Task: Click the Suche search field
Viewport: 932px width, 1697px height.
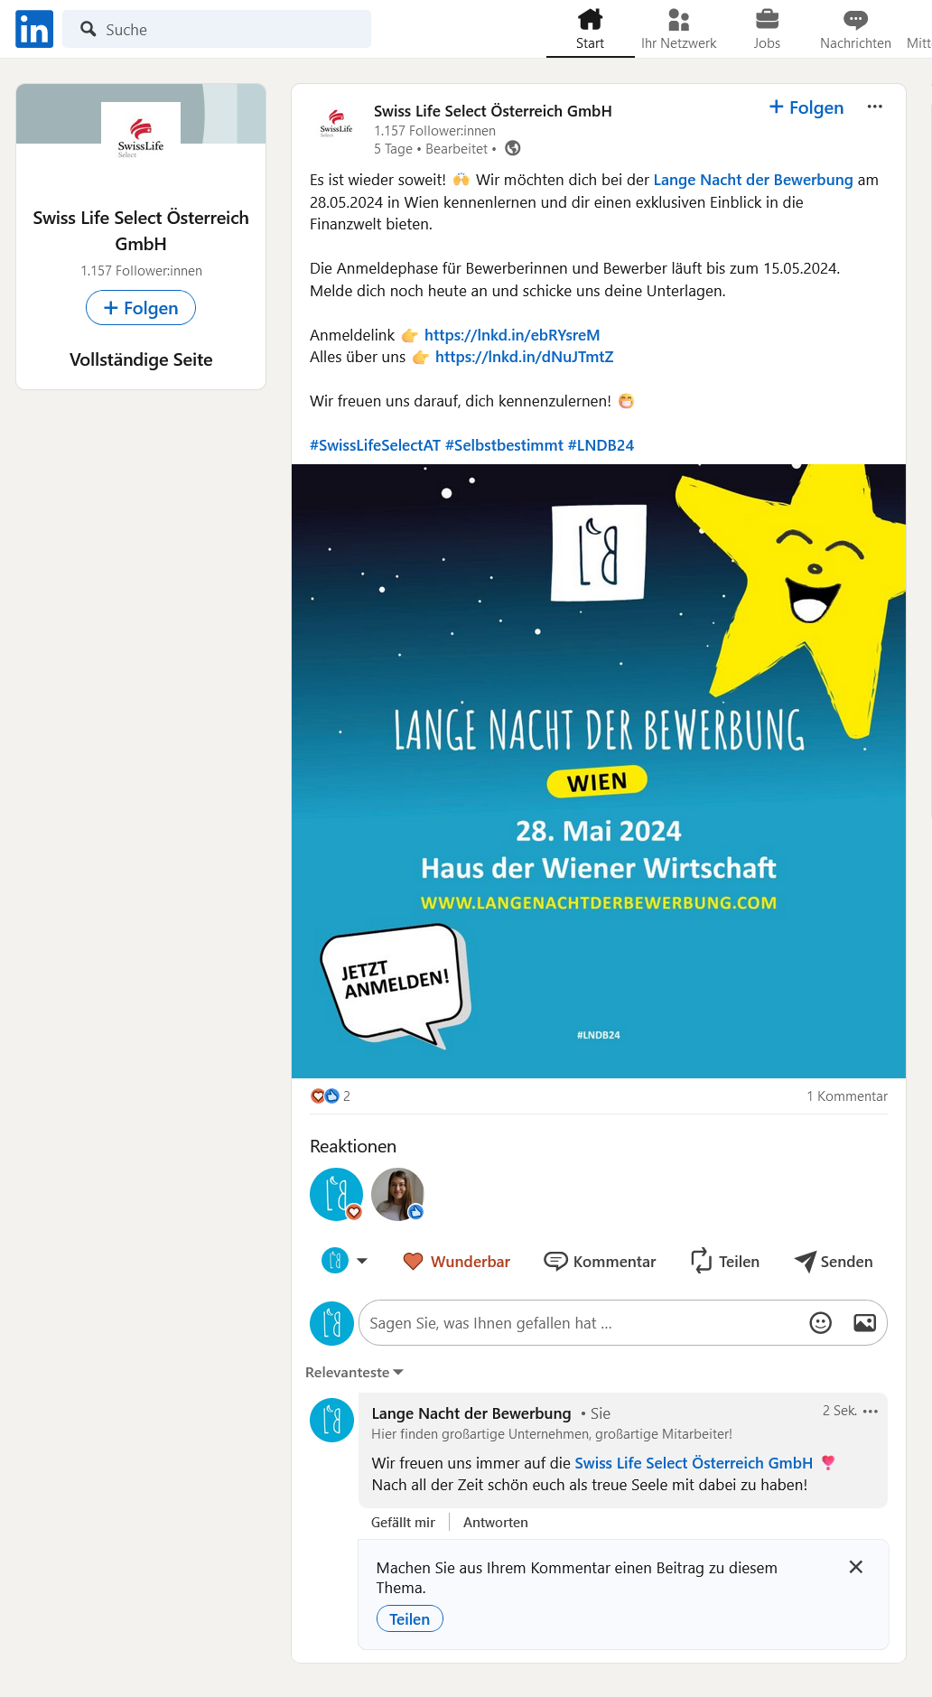Action: (217, 29)
